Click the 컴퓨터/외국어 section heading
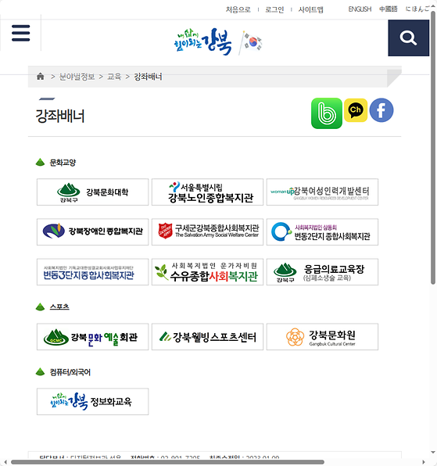This screenshot has width=437, height=466. coord(70,372)
